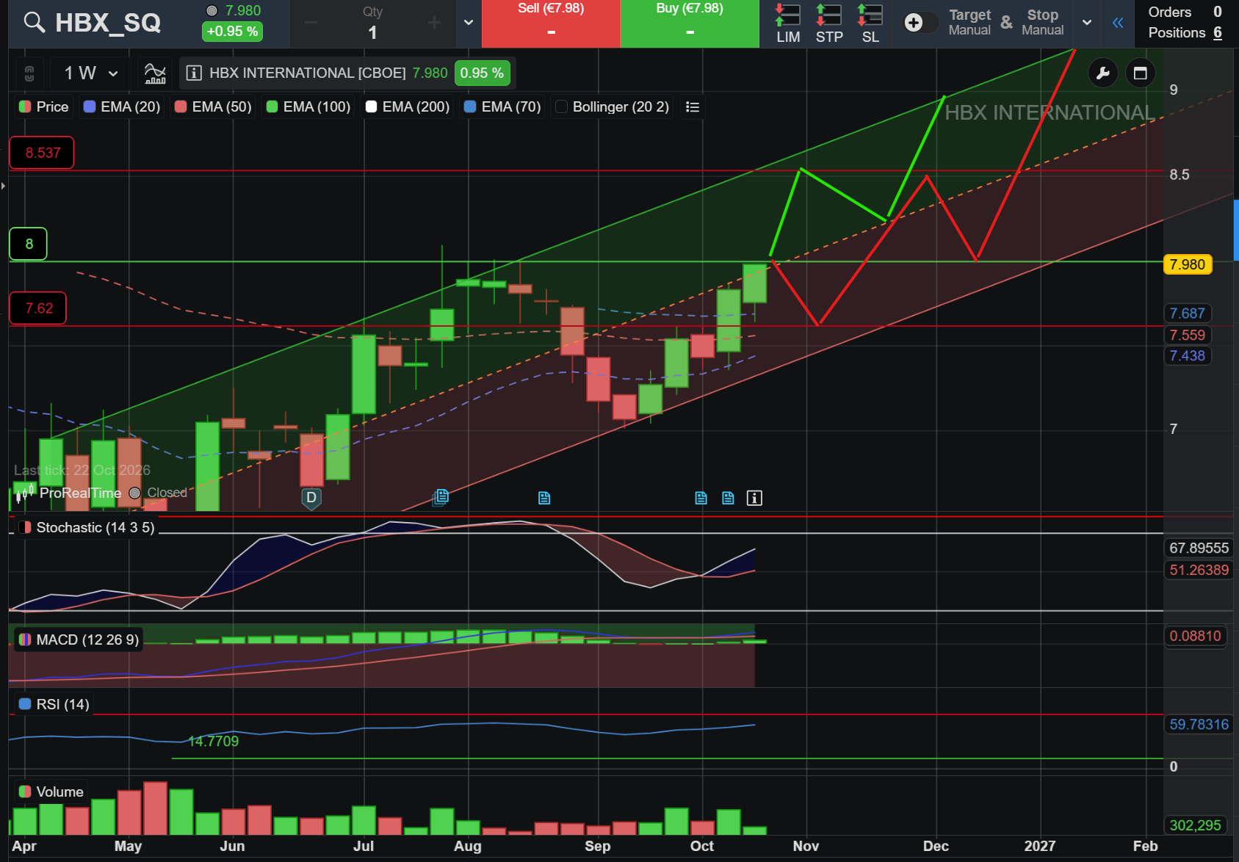Toggle EMA (200) visibility
This screenshot has height=862, width=1239.
click(x=408, y=107)
